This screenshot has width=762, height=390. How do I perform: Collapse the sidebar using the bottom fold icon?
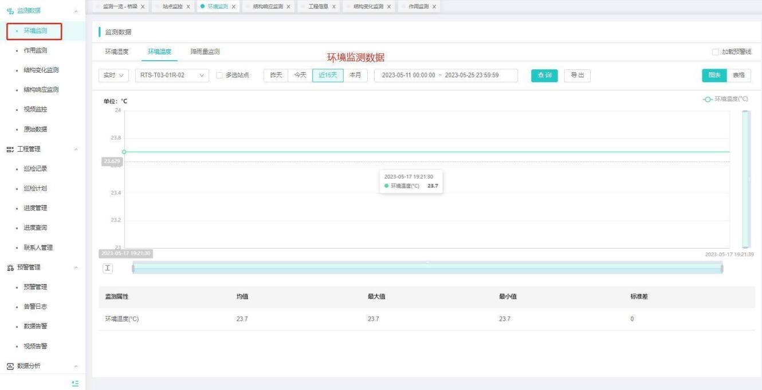point(75,383)
